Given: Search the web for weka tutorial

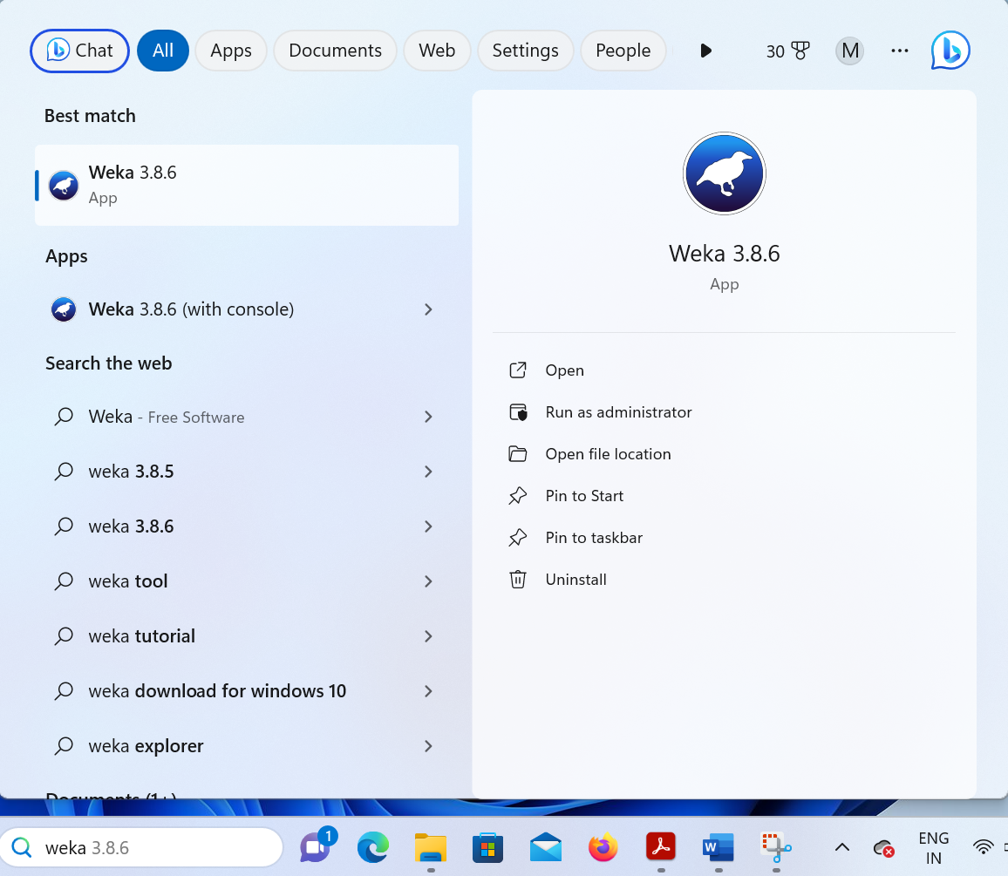Looking at the screenshot, I should click(x=141, y=636).
